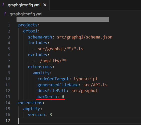Click line number 1 in the gutter
The height and width of the screenshot is (125, 141).
tap(9, 25)
